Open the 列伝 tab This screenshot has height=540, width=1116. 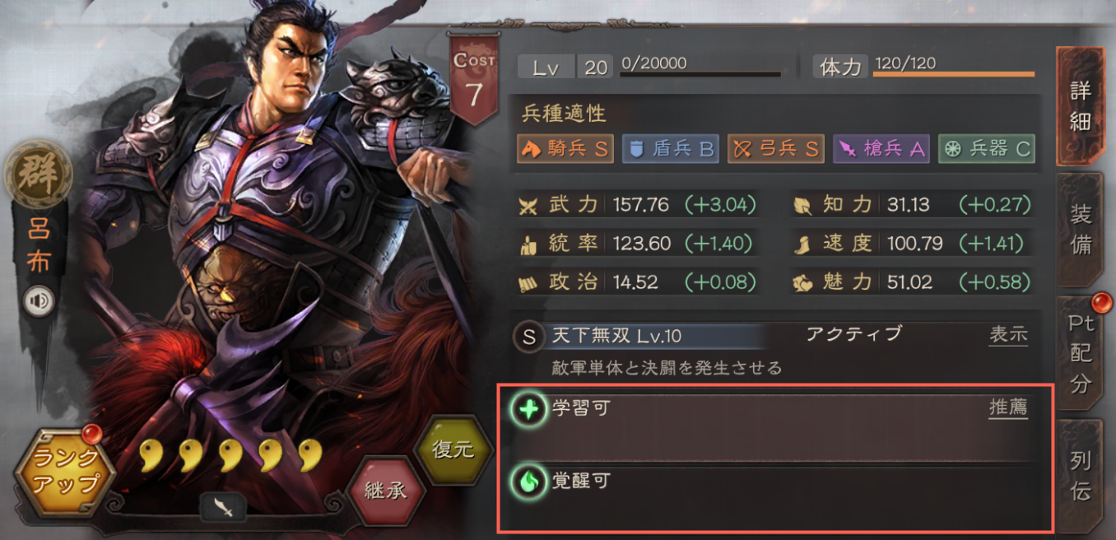1081,476
